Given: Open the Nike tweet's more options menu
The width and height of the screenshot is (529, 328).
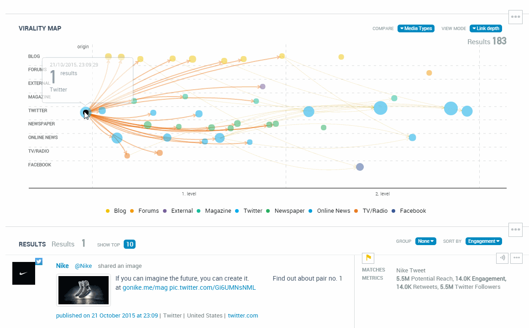Looking at the screenshot, I should (x=516, y=258).
